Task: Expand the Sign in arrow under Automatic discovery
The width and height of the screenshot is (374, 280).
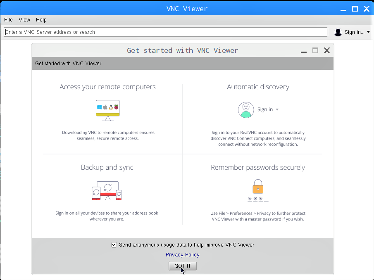Action: (x=277, y=109)
